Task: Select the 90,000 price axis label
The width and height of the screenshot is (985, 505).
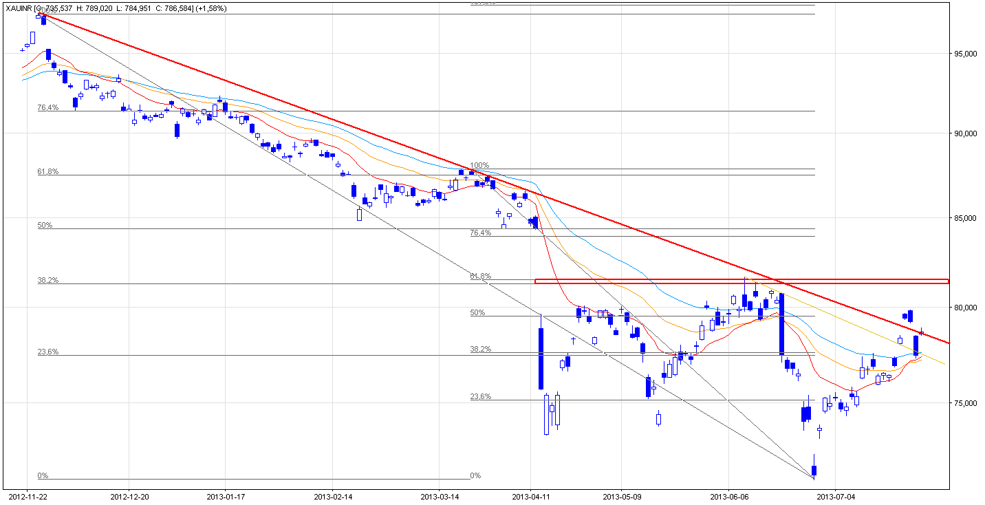Action: click(x=965, y=133)
